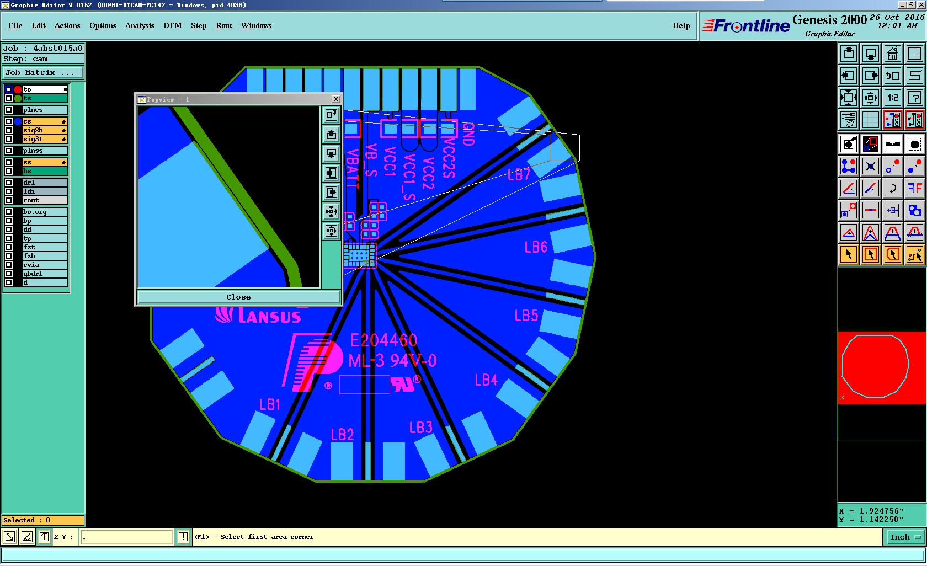The image size is (927, 566).
Task: Click the zoom in area icon
Action: [849, 98]
